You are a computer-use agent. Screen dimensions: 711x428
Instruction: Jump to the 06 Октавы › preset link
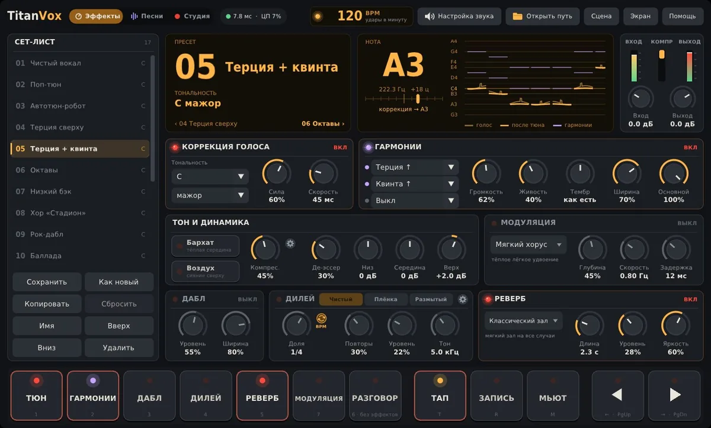323,124
